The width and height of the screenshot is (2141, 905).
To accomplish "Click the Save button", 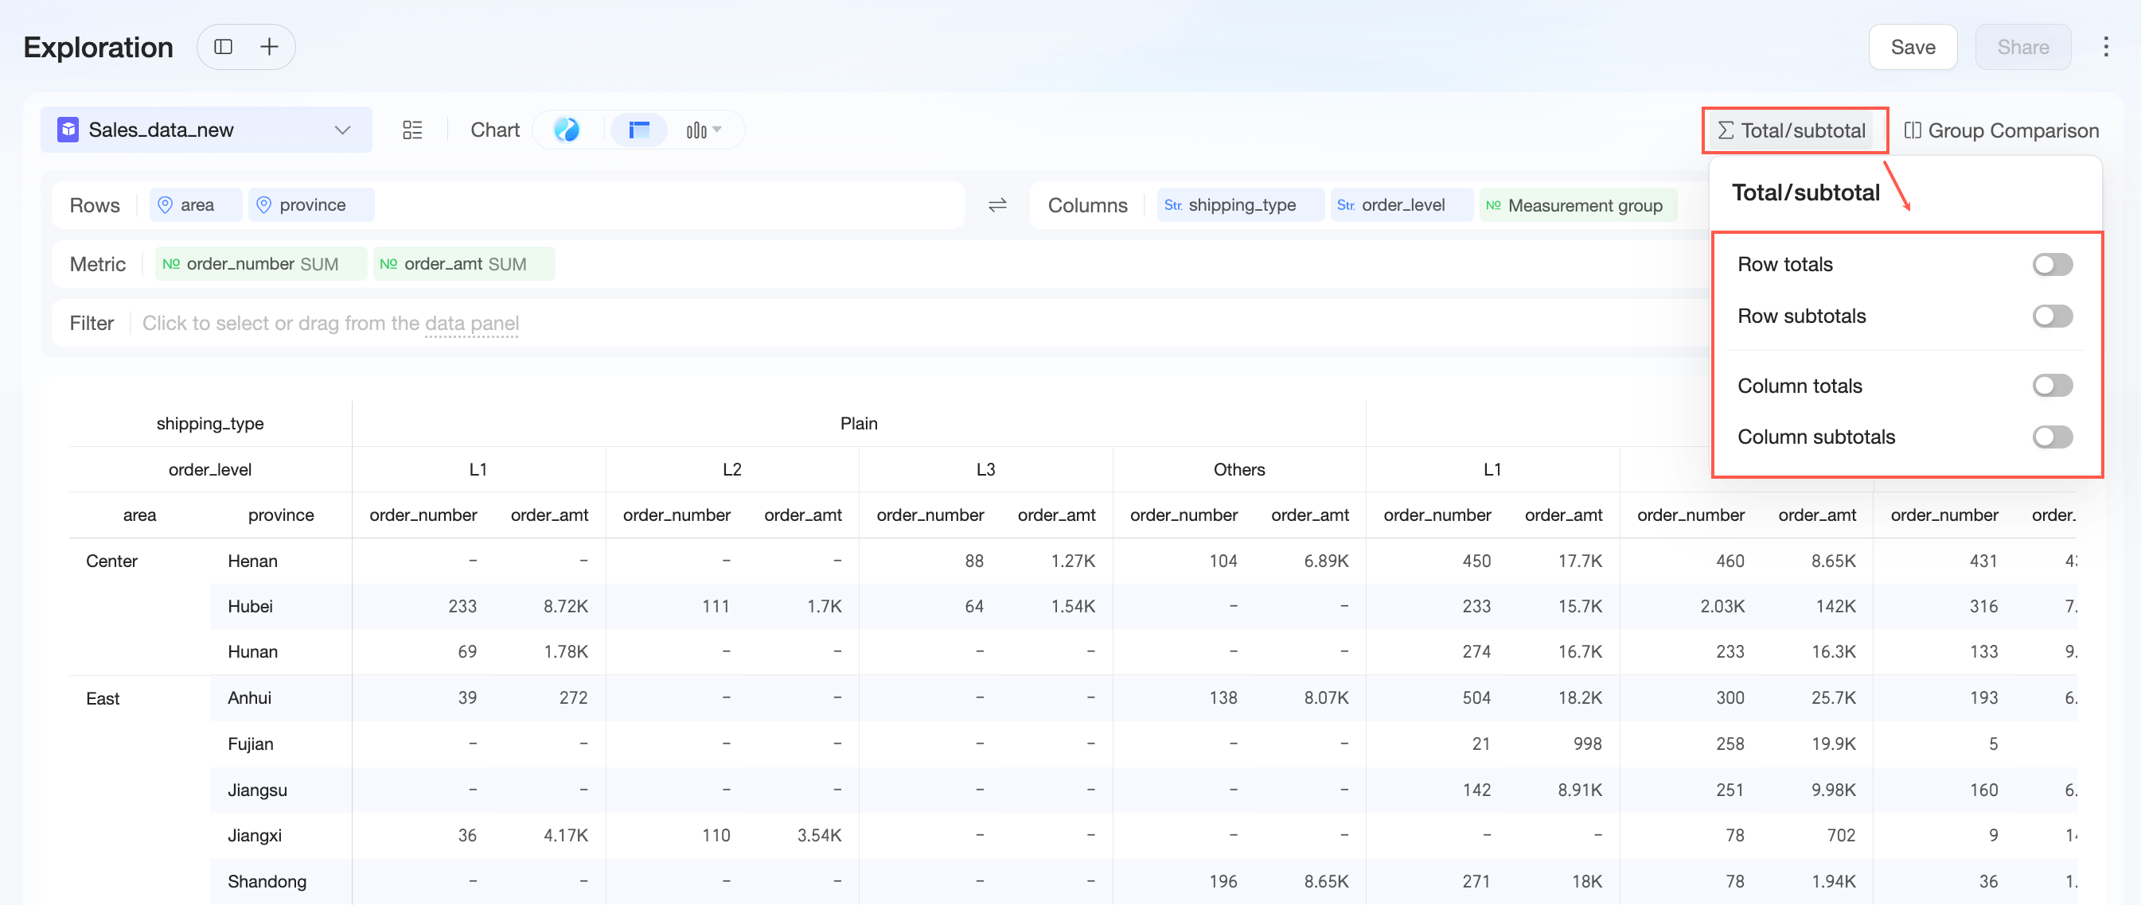I will coord(1913,46).
